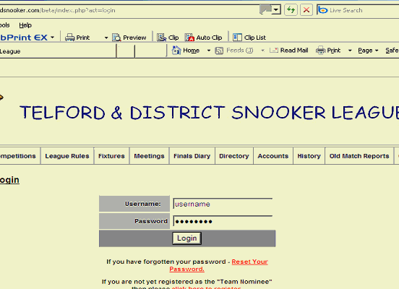Expand the Feeds dropdown arrow
The image size is (399, 289).
262,51
